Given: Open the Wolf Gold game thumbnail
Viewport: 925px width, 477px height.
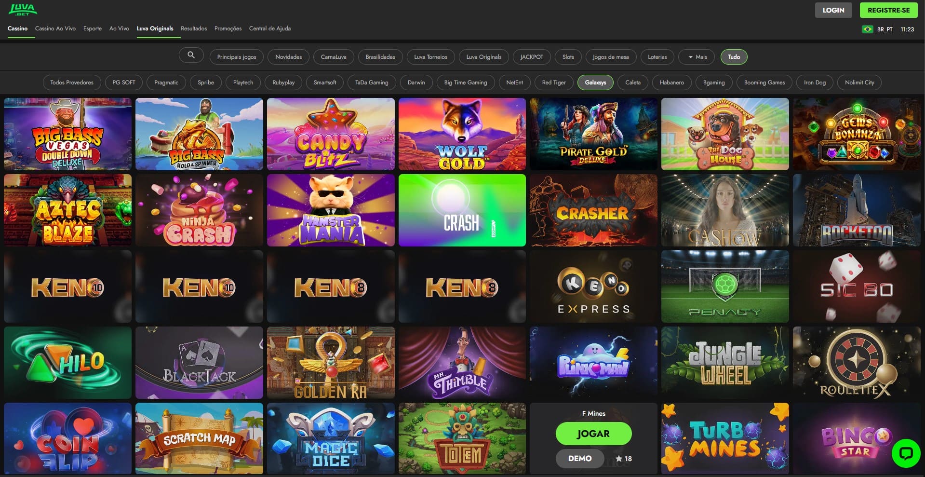Looking at the screenshot, I should pyautogui.click(x=462, y=134).
